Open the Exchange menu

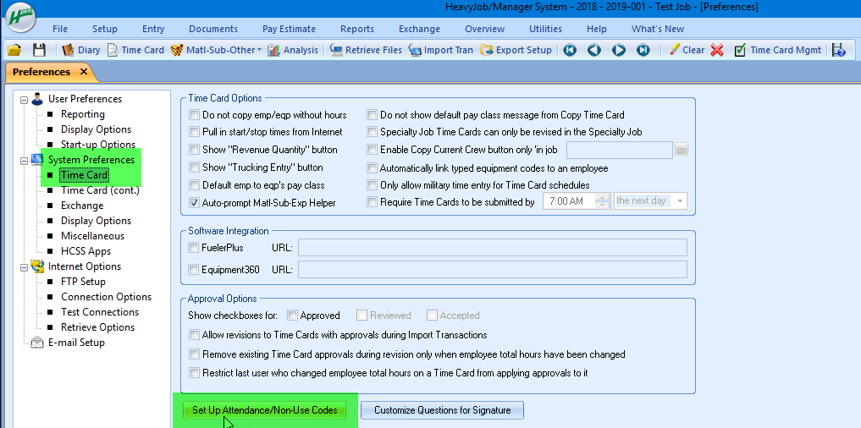pyautogui.click(x=419, y=29)
